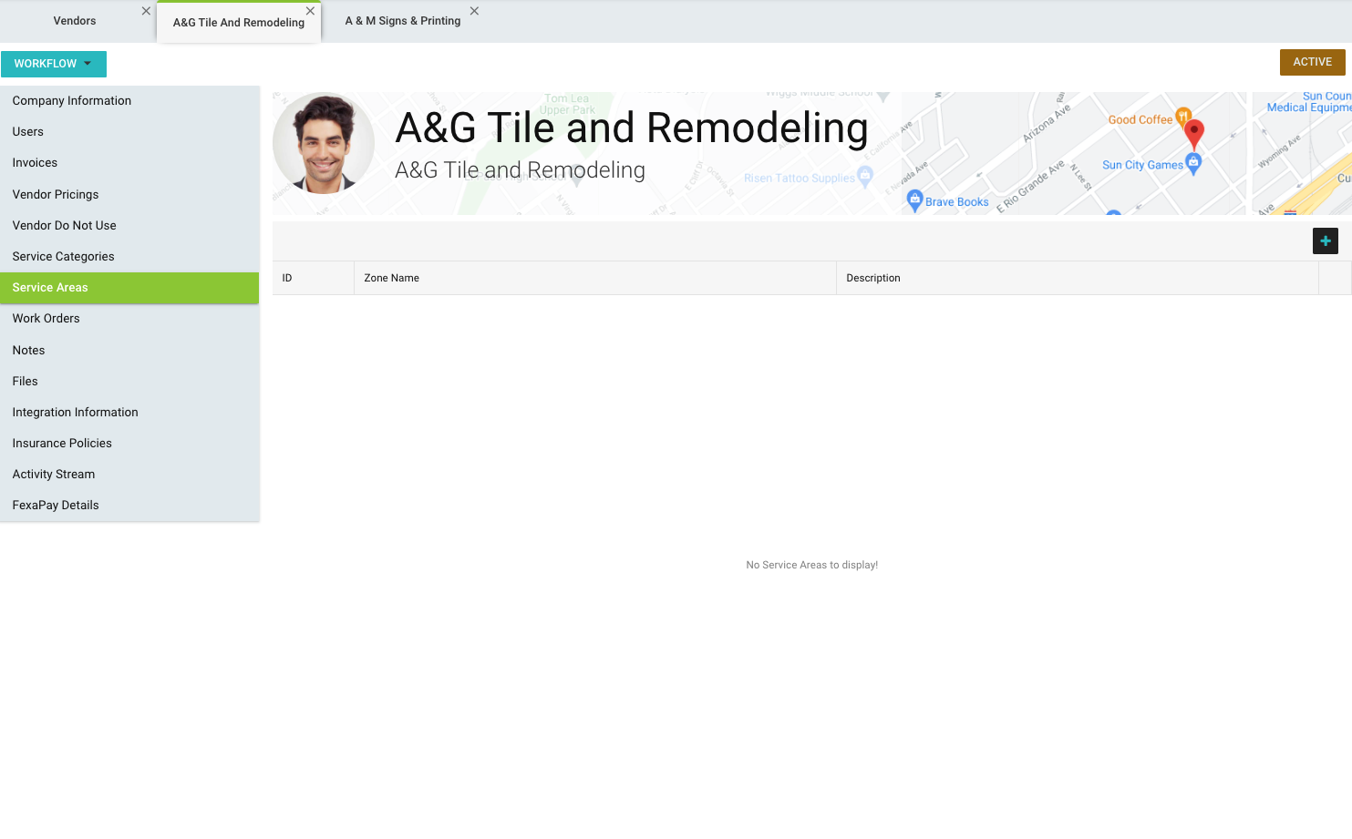Open the Invoices section
The width and height of the screenshot is (1352, 839).
coord(35,163)
